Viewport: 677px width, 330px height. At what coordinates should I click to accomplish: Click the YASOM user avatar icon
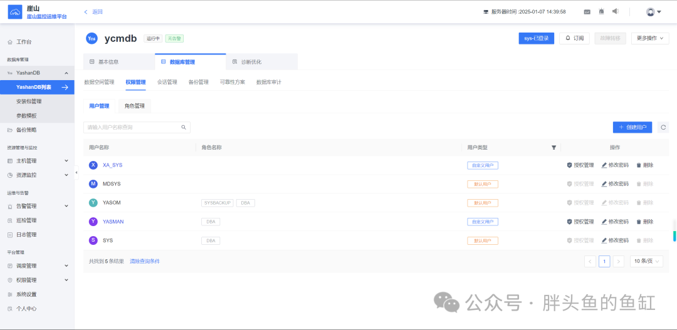[x=93, y=203]
